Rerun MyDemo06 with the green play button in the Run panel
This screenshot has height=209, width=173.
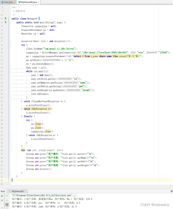click(x=2, y=196)
